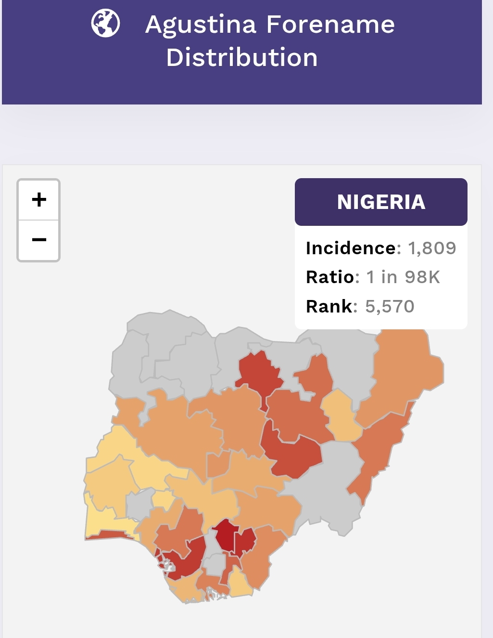The image size is (493, 638).
Task: Select the red Kano state on map
Action: tap(257, 373)
